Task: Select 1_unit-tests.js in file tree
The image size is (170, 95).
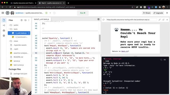Action: pyautogui.click(x=19, y=33)
